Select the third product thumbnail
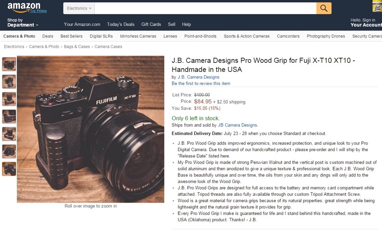 point(9,99)
